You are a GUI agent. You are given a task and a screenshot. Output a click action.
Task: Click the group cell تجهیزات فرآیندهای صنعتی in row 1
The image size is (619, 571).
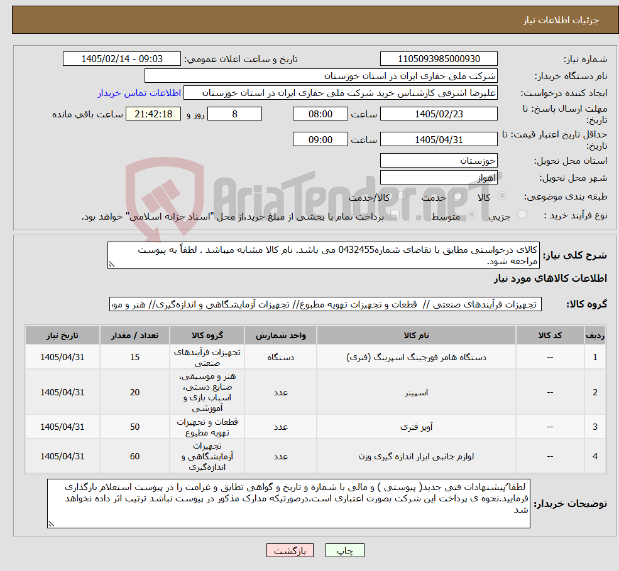click(207, 358)
